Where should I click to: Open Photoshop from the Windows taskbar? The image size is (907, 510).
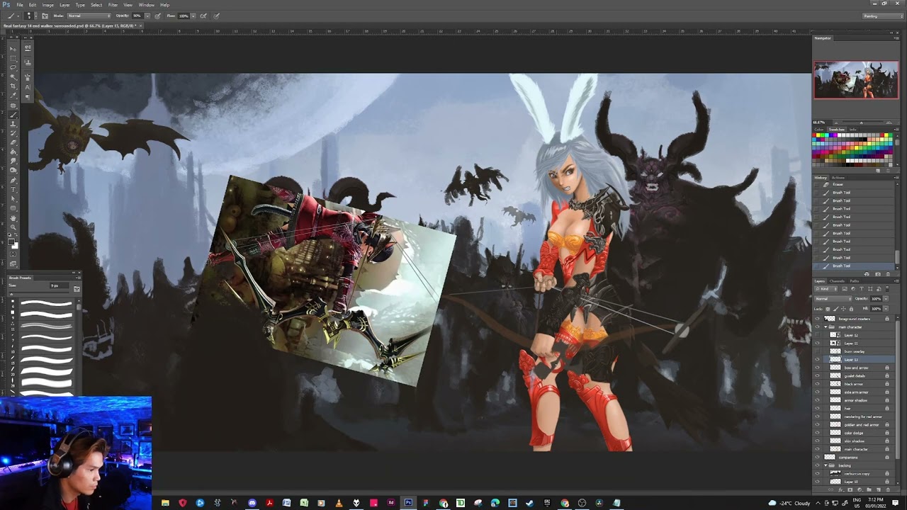[408, 503]
